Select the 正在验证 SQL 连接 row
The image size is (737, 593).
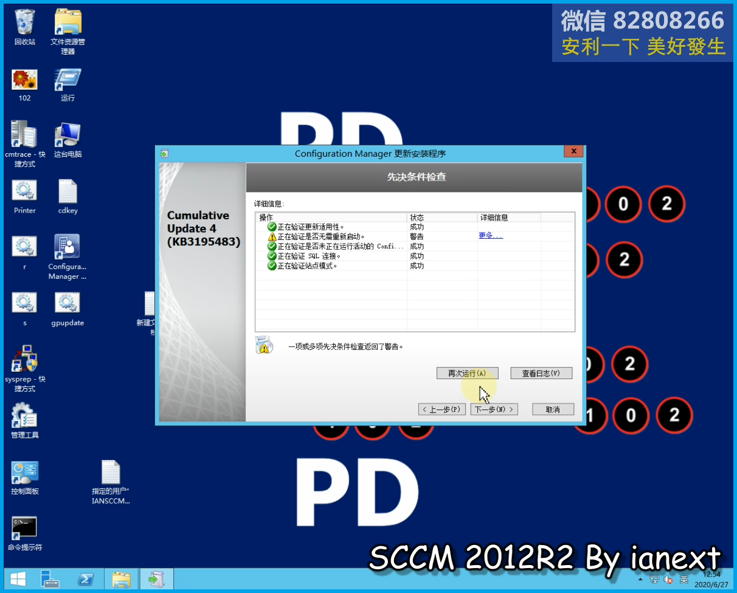click(415, 256)
